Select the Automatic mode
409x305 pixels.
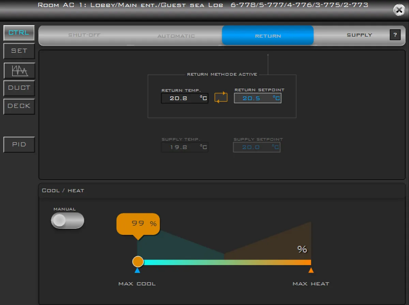point(176,36)
